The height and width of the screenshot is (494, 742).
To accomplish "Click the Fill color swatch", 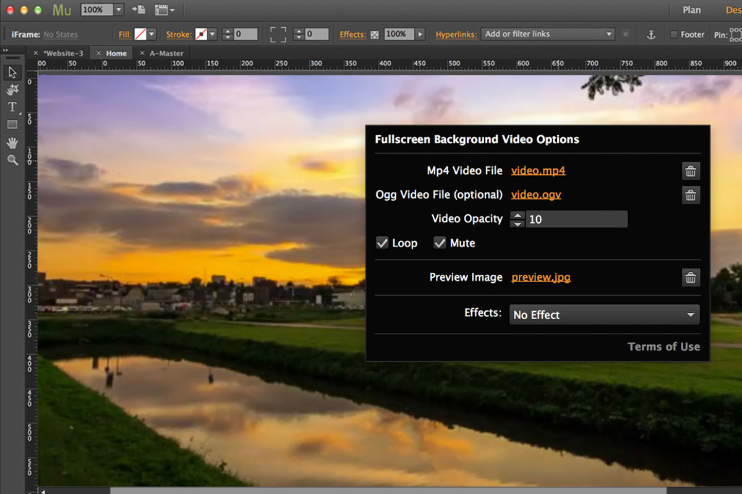I will click(x=140, y=35).
